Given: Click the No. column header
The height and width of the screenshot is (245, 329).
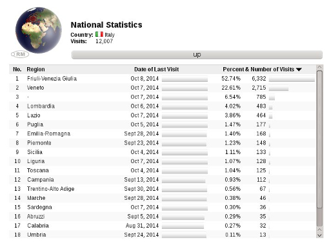Looking at the screenshot, I should point(17,70).
